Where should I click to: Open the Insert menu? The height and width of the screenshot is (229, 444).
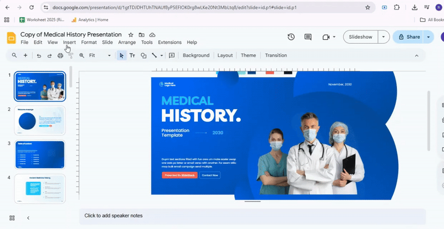click(69, 42)
